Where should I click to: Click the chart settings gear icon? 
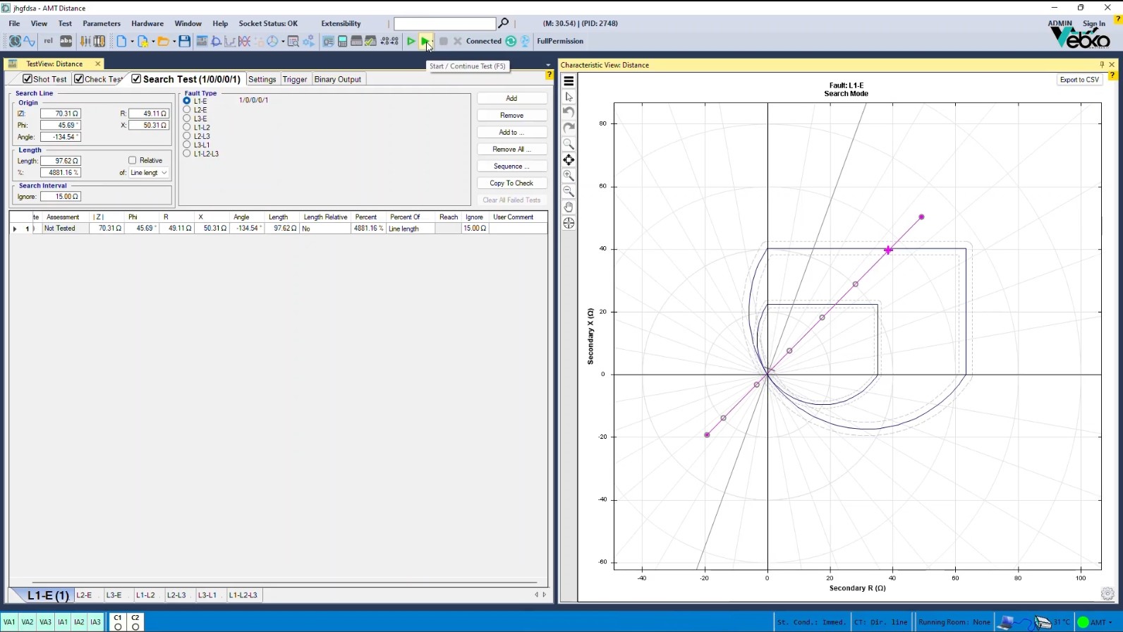point(1107,594)
